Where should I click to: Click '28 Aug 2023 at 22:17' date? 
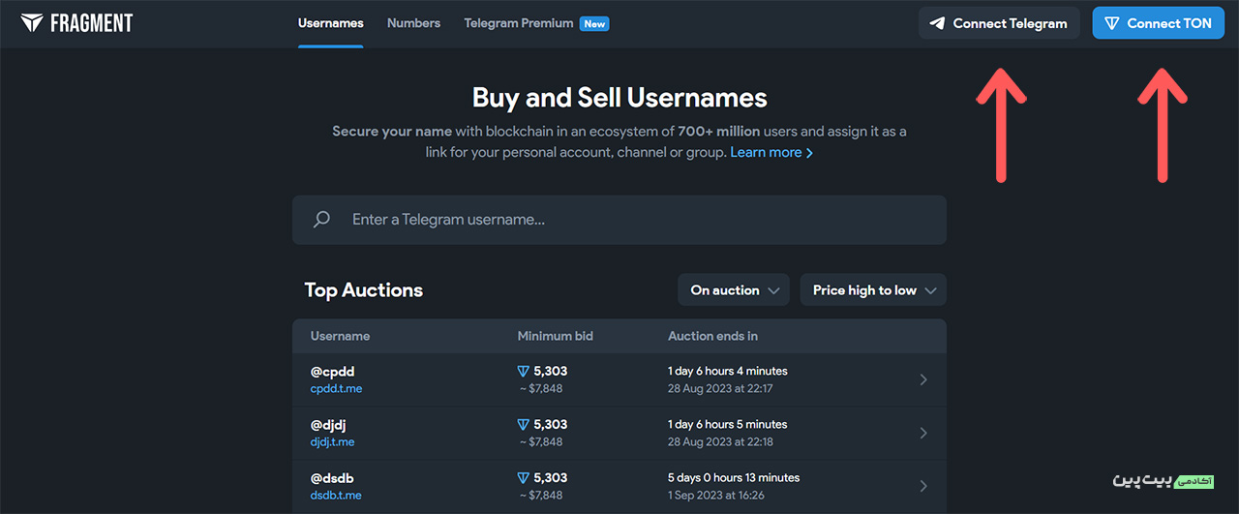[x=720, y=389]
